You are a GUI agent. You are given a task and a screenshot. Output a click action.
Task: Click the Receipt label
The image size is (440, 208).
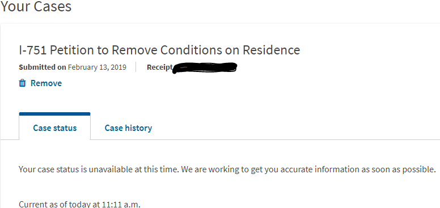click(x=159, y=67)
